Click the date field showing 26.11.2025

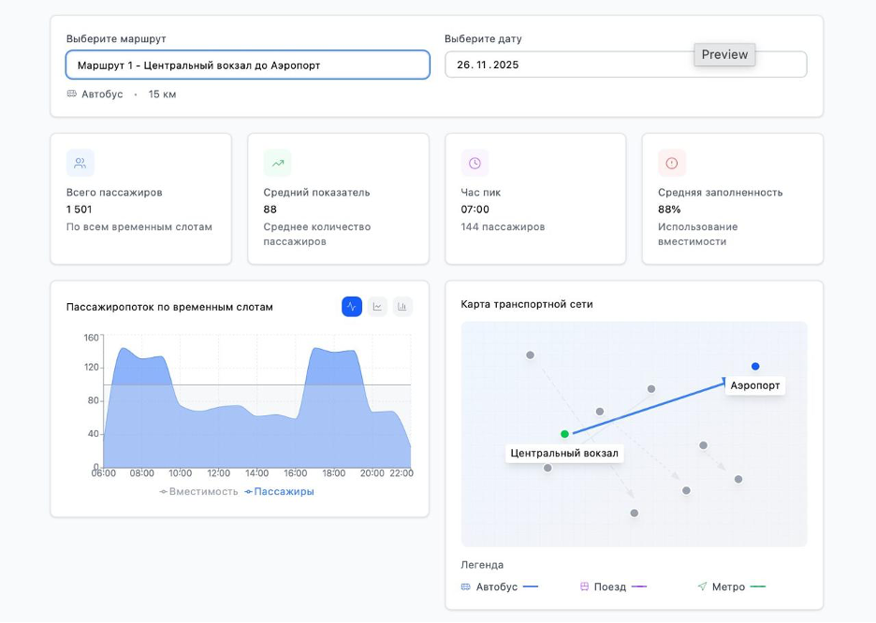point(562,65)
